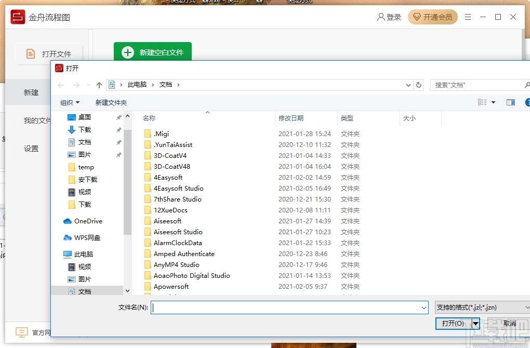
Task: Sort by 大小 column header
Action: (x=409, y=118)
